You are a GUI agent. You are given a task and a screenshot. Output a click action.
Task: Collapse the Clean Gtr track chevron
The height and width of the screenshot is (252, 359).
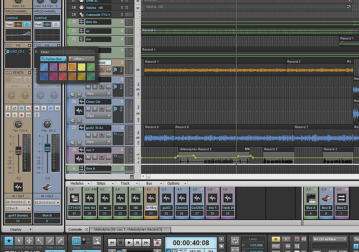(x=122, y=101)
